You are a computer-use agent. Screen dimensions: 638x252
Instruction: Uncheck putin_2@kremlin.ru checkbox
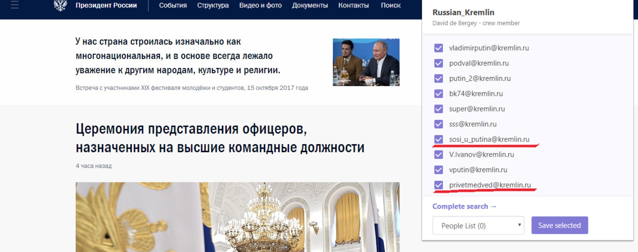click(x=438, y=79)
